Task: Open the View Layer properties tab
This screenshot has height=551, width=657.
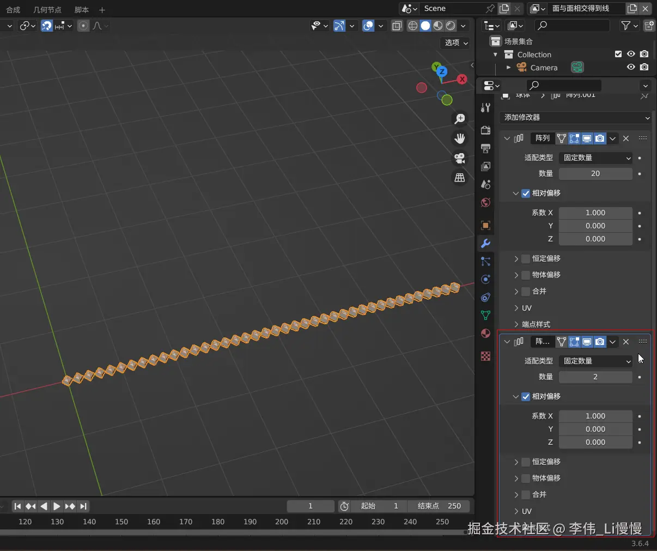Action: [x=485, y=166]
